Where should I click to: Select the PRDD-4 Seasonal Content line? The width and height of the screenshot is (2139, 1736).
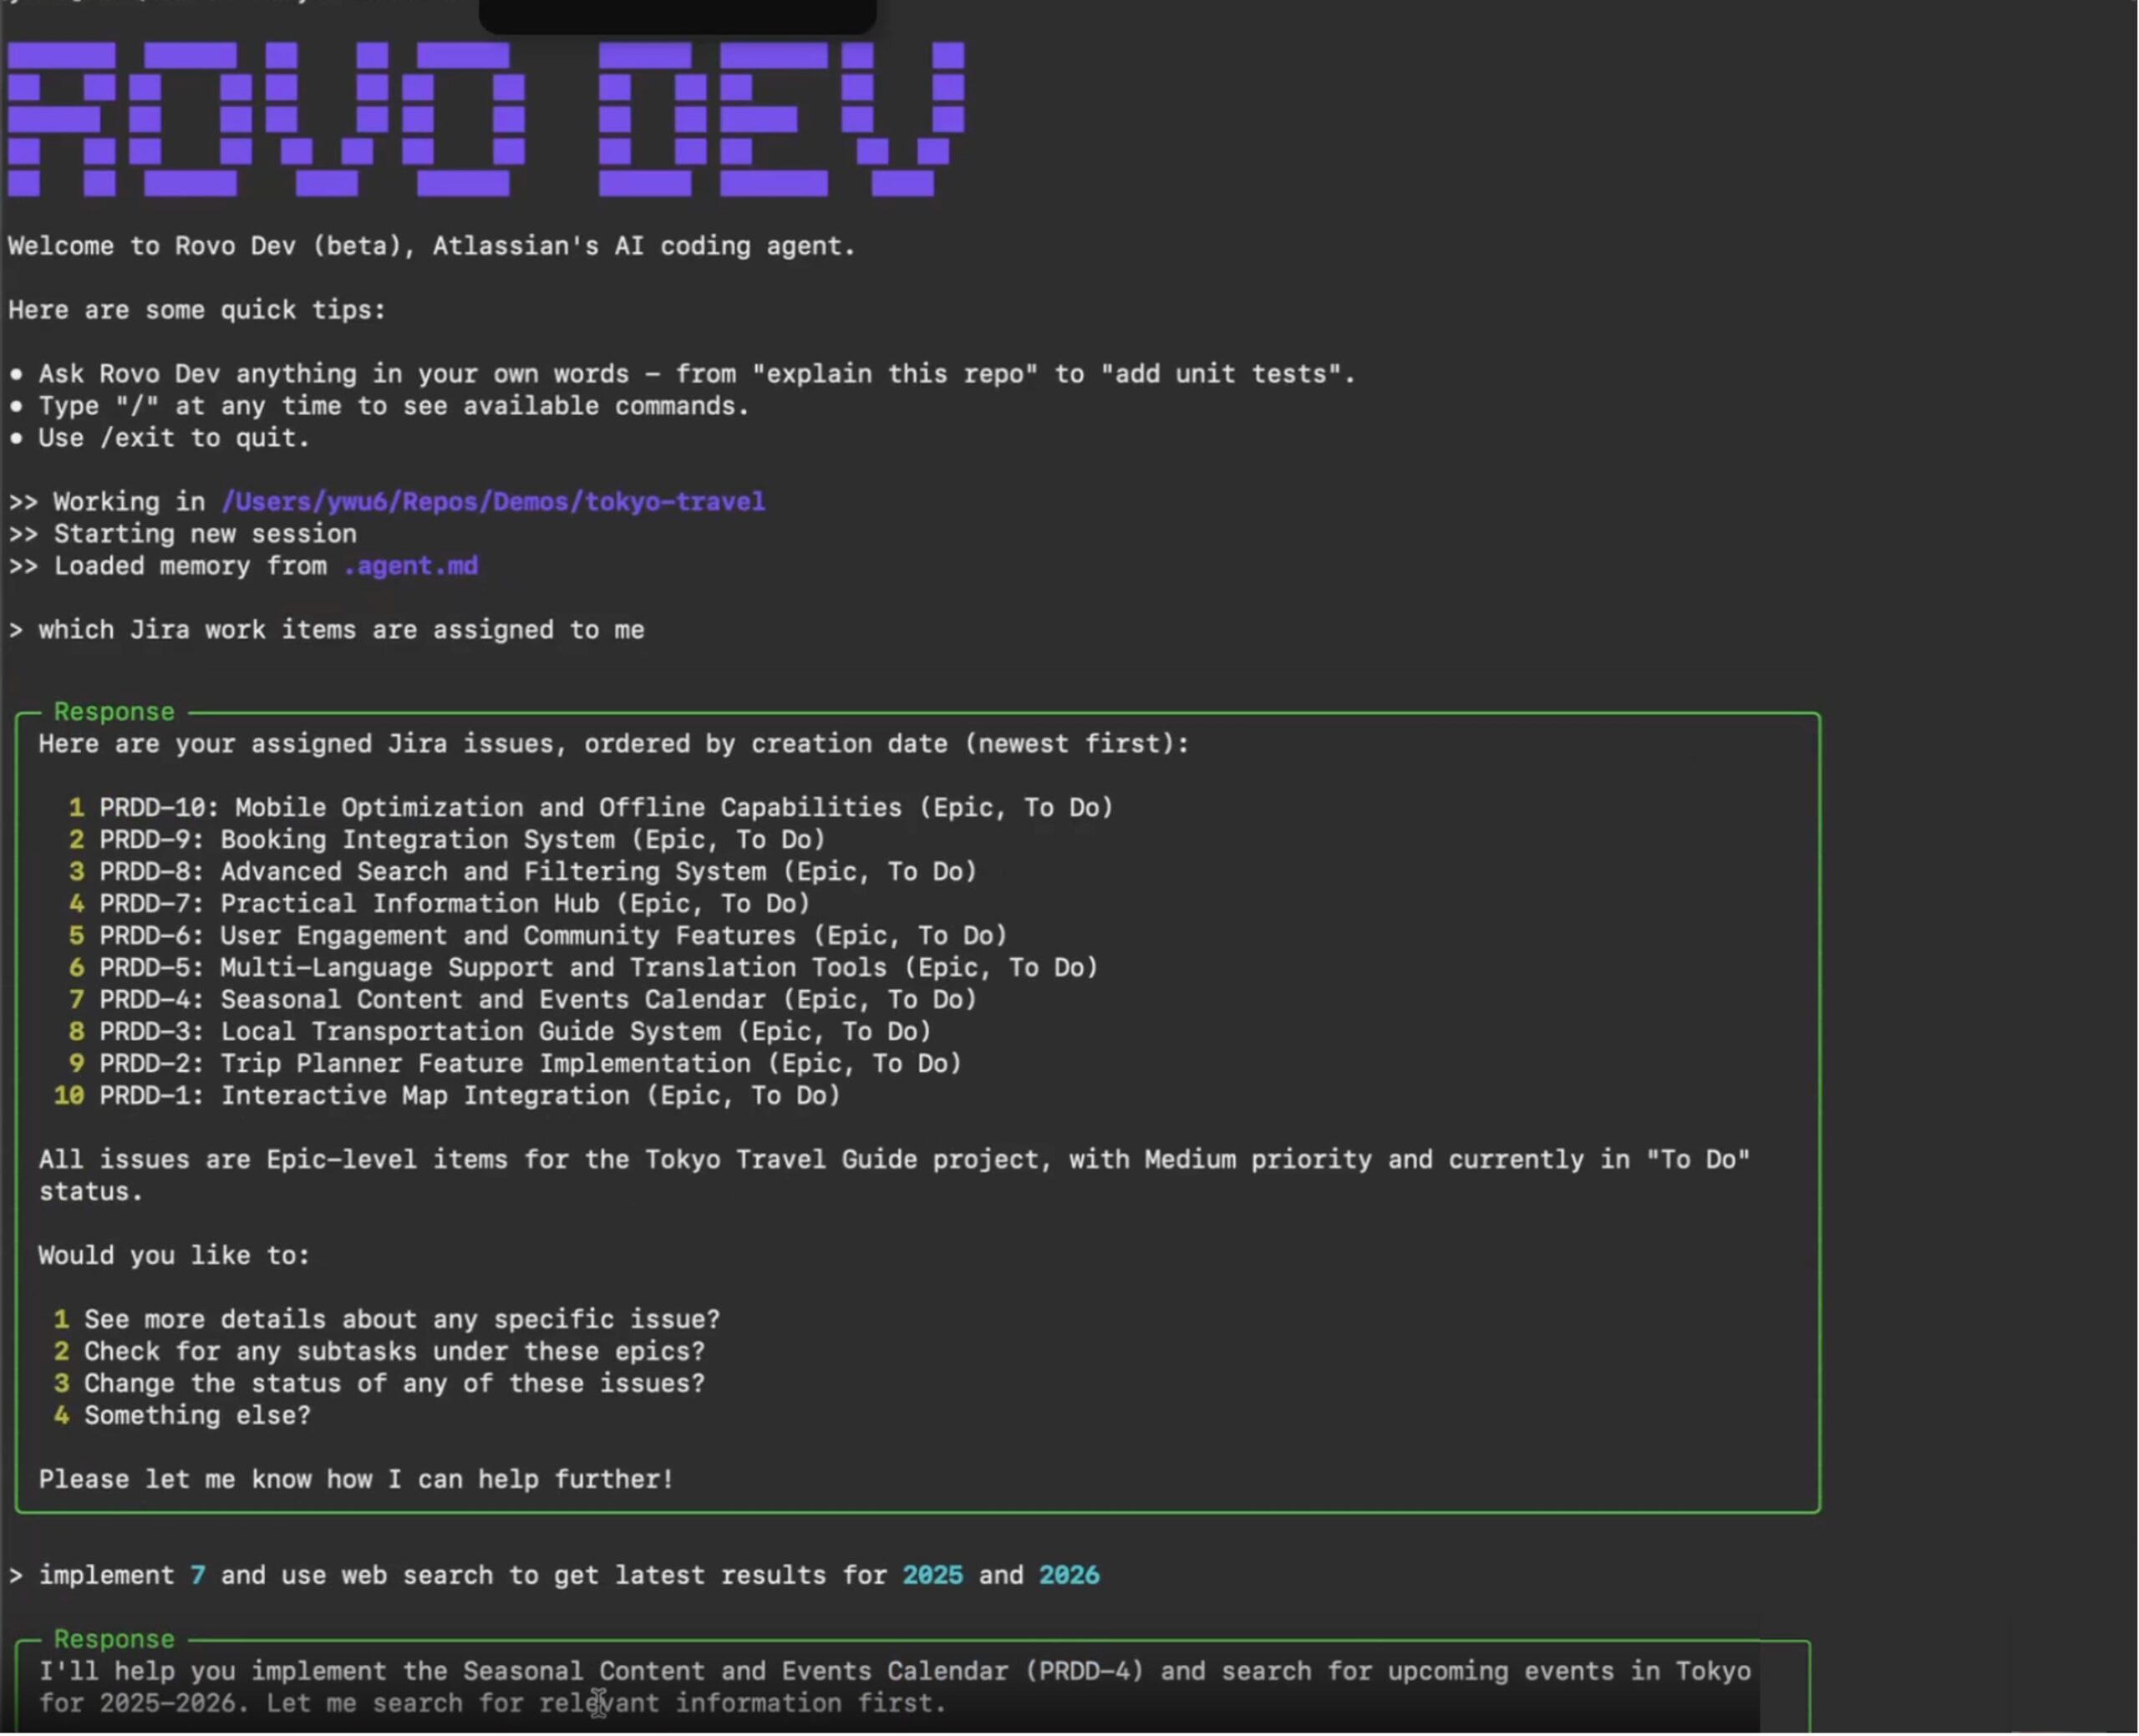(x=523, y=1000)
